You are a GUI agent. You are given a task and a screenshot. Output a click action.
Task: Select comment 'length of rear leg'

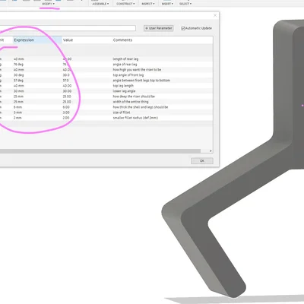click(125, 59)
